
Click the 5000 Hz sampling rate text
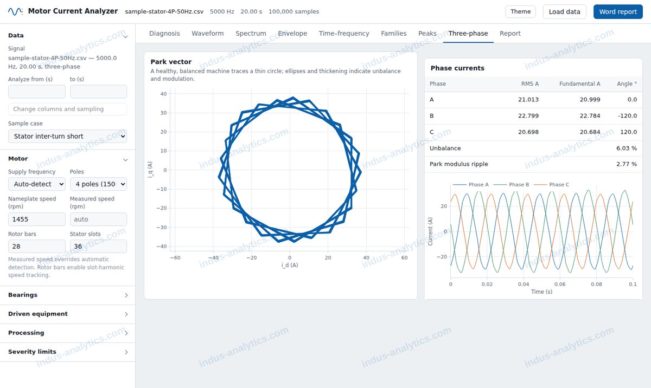point(222,12)
